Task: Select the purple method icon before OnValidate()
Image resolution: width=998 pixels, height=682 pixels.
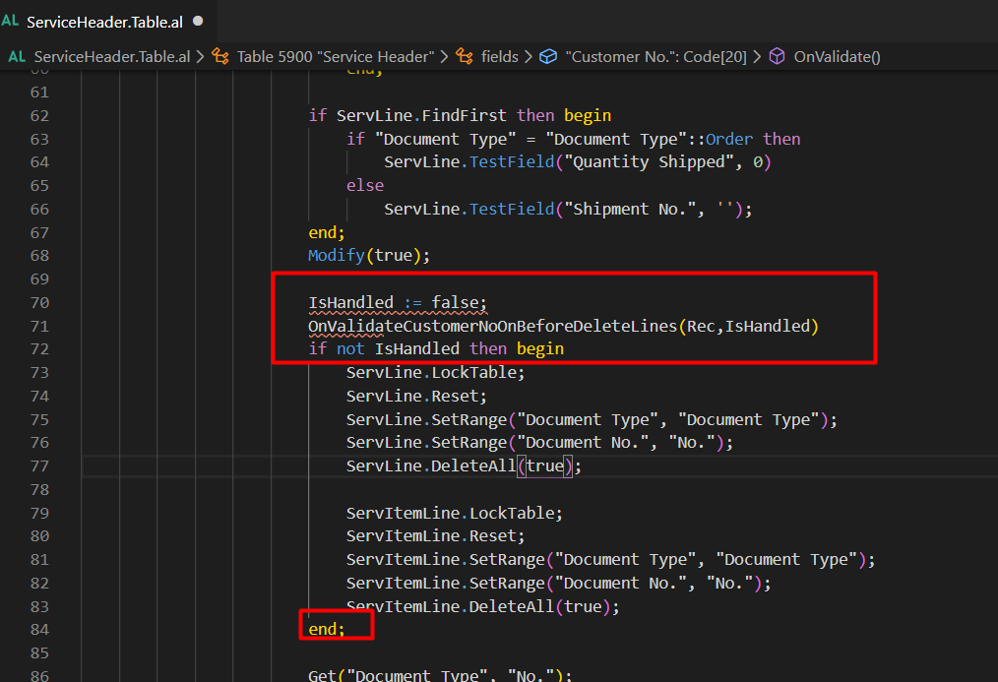Action: 779,56
